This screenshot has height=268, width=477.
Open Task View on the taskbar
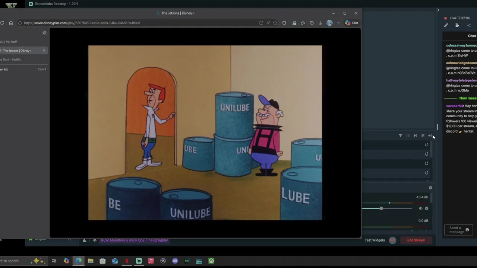coord(54,261)
